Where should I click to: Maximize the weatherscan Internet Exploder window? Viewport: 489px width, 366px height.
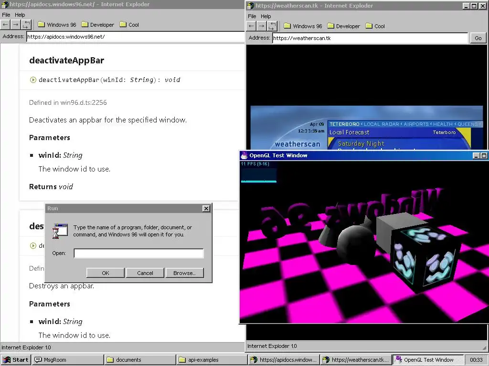474,6
